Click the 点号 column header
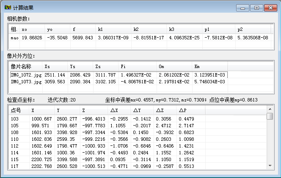 pyautogui.click(x=19, y=110)
